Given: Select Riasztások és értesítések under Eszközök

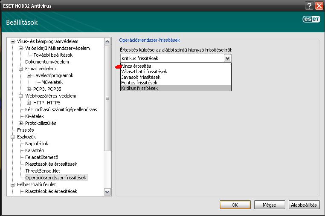Looking at the screenshot, I should pos(51,164).
